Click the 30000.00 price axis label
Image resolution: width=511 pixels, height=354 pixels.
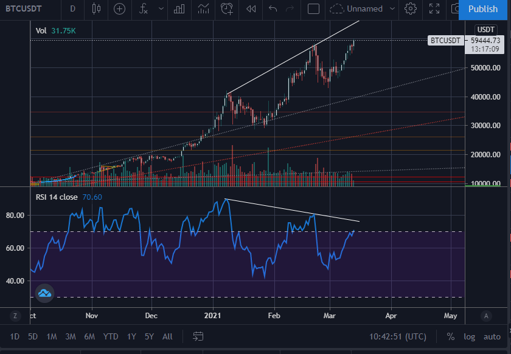(485, 126)
